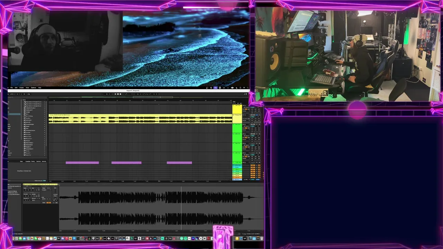Set track 1 monitoring to Auto
This screenshot has width=443, height=249.
[246, 109]
